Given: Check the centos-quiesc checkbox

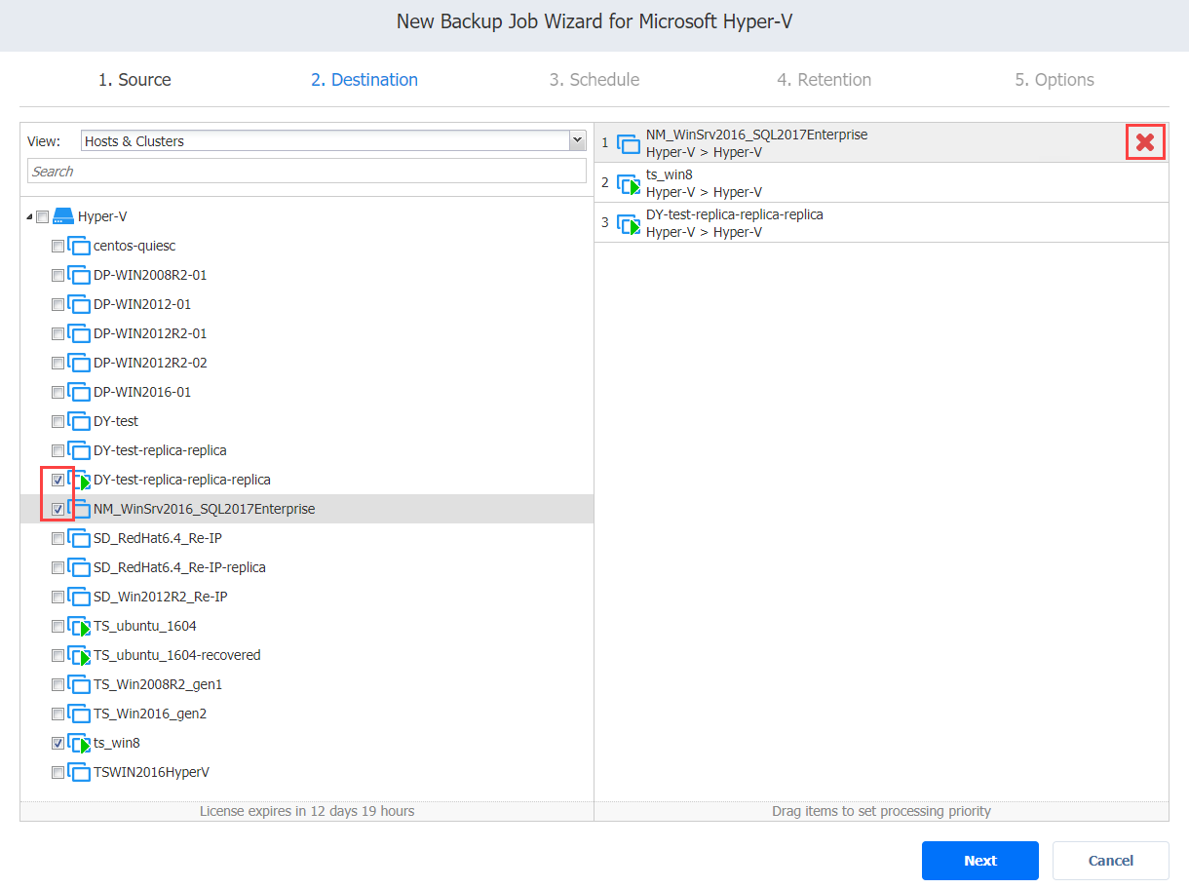Looking at the screenshot, I should (x=58, y=247).
